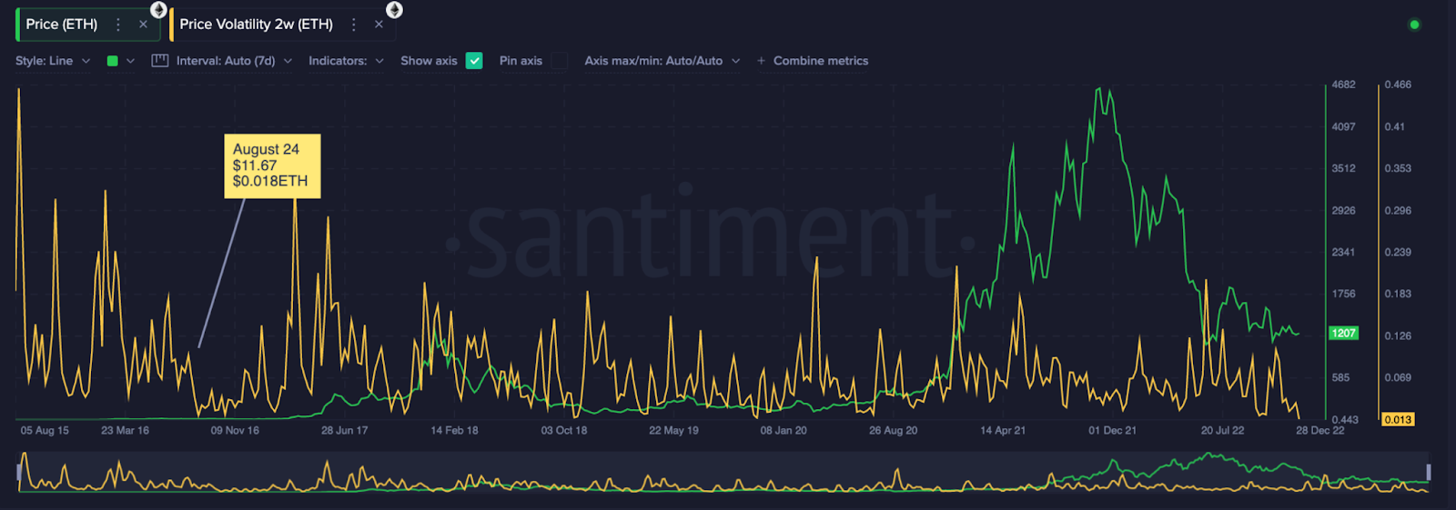Open Price Volatility 2w three-dot menu
Screen dimensions: 1456x510
(354, 25)
